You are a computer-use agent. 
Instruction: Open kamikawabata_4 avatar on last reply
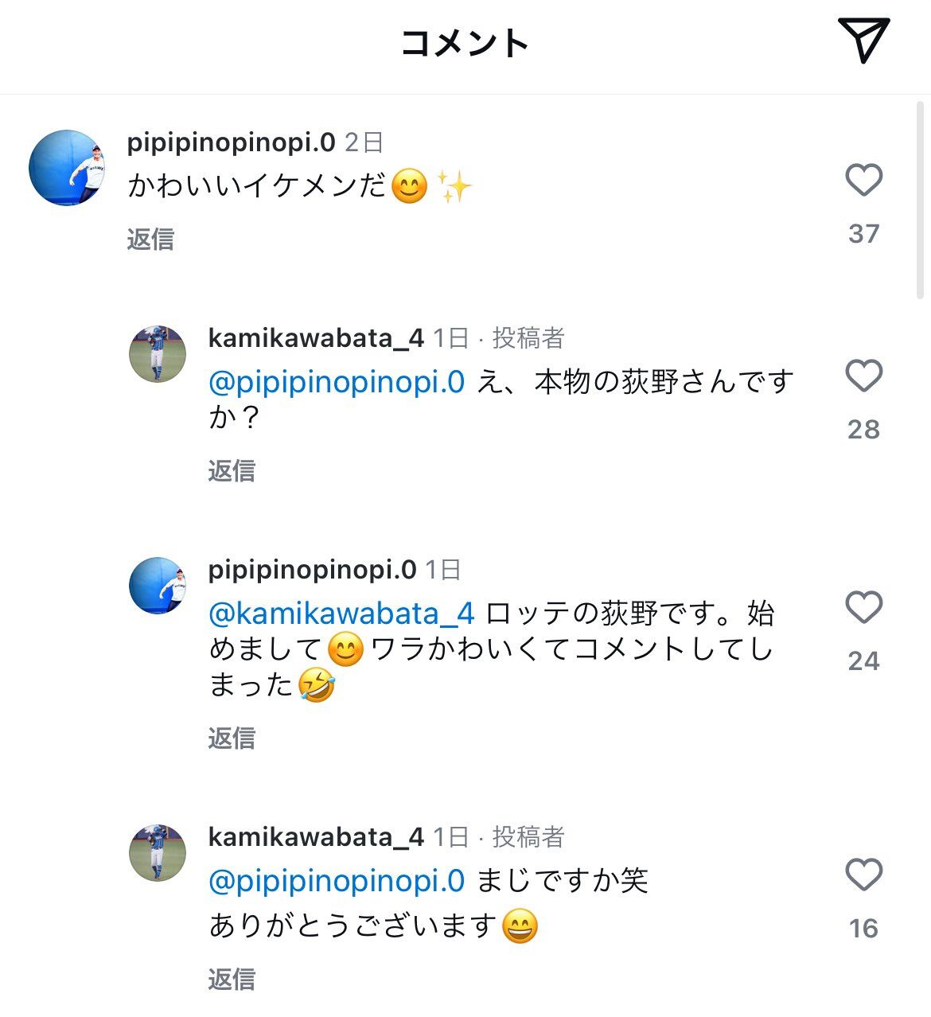[x=158, y=853]
